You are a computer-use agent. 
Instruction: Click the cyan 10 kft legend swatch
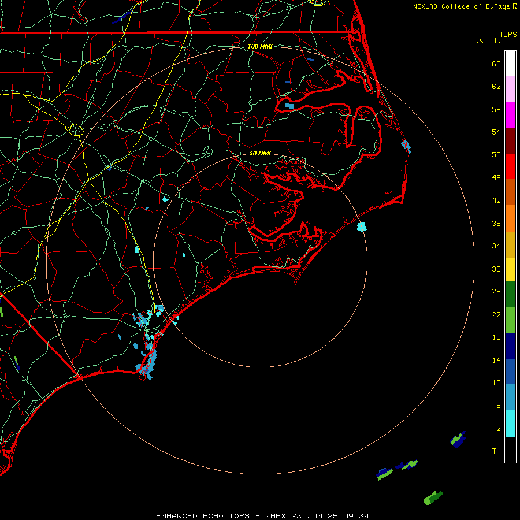(510, 424)
